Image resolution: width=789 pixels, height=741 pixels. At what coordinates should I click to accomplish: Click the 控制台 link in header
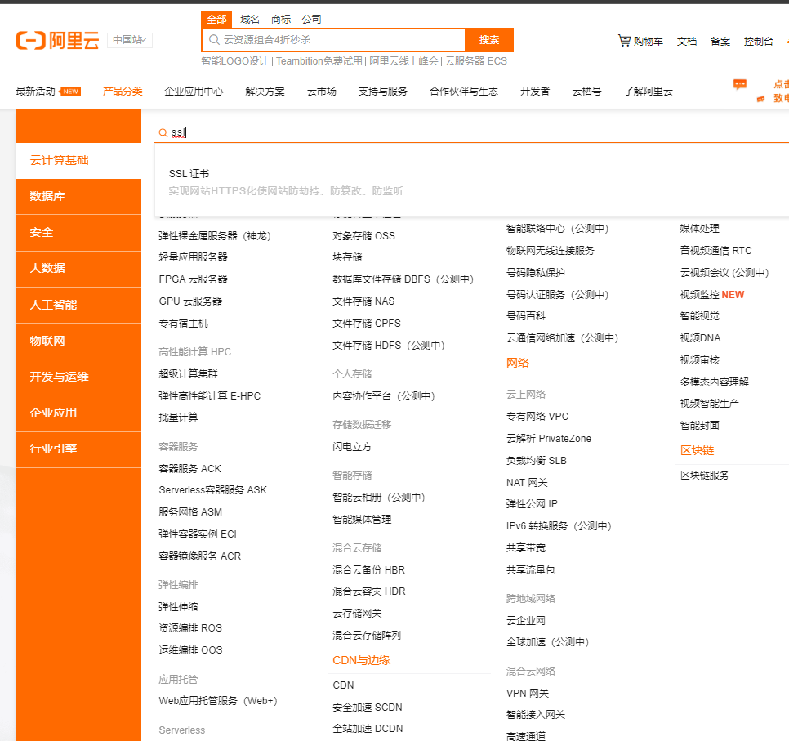click(758, 42)
